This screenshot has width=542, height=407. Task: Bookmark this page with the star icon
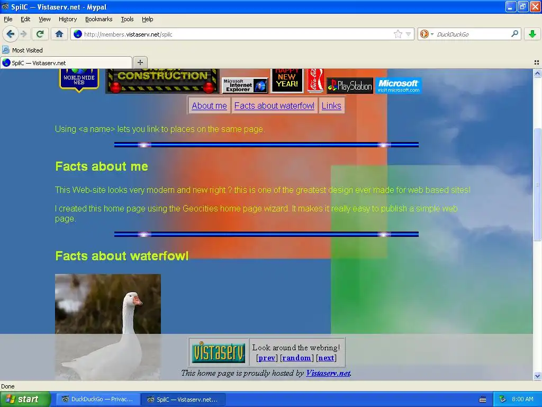(x=398, y=34)
